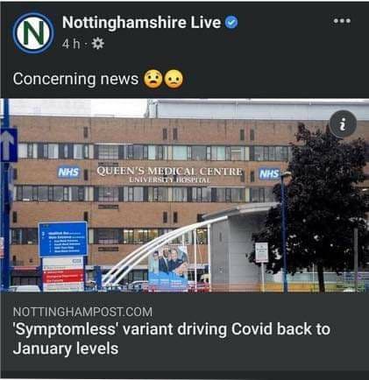This screenshot has width=369, height=380.
Task: Click the NOTTINGHAMPOST.COM source domain
Action: point(82,312)
